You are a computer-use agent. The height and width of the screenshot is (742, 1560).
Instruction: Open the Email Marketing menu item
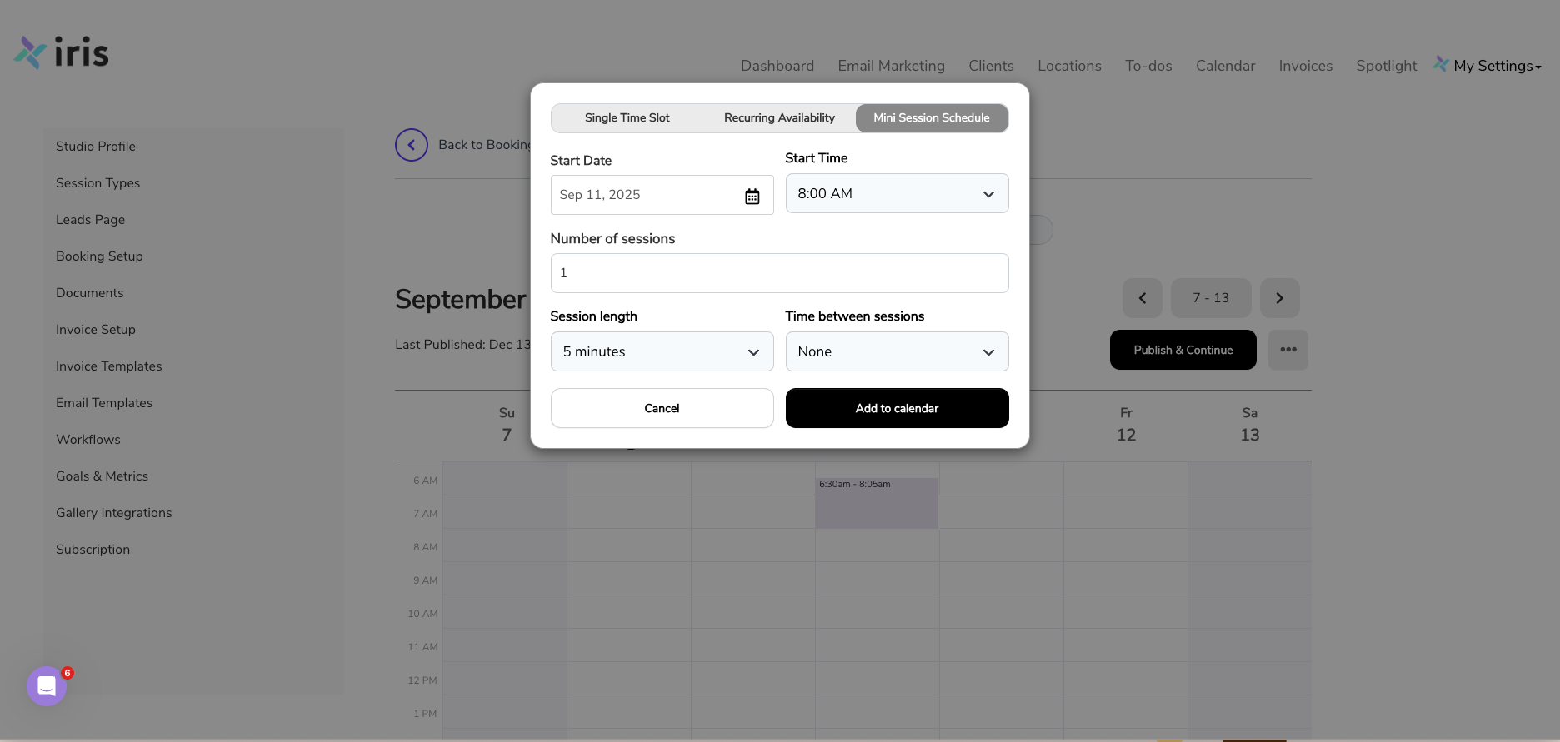coord(891,66)
